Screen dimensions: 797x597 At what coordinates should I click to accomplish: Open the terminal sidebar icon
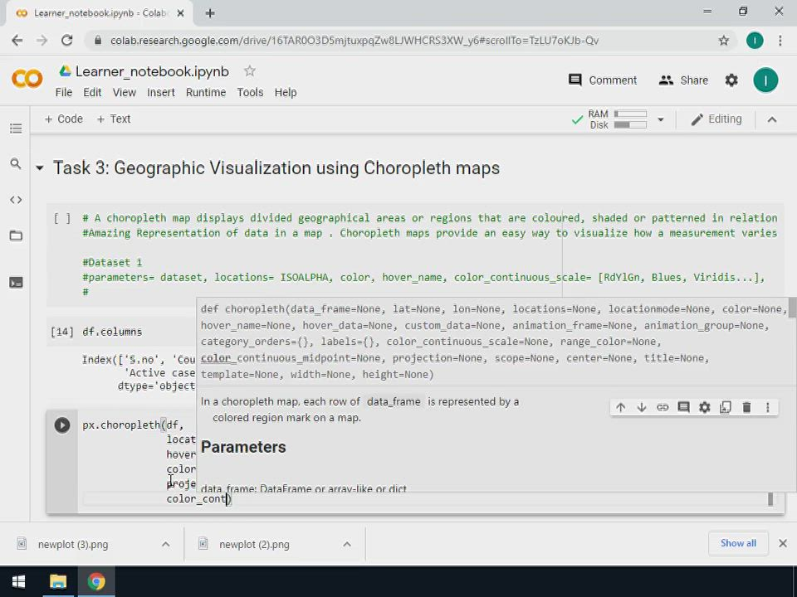pyautogui.click(x=16, y=282)
